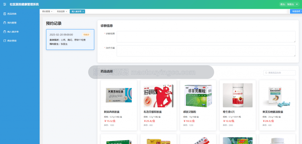Click the 病史查询 sidebar icon

(x=5, y=41)
